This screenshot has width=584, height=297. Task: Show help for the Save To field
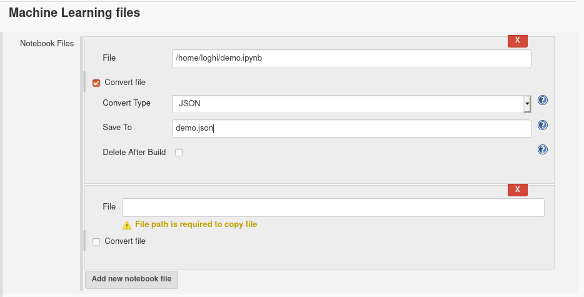pyautogui.click(x=543, y=125)
